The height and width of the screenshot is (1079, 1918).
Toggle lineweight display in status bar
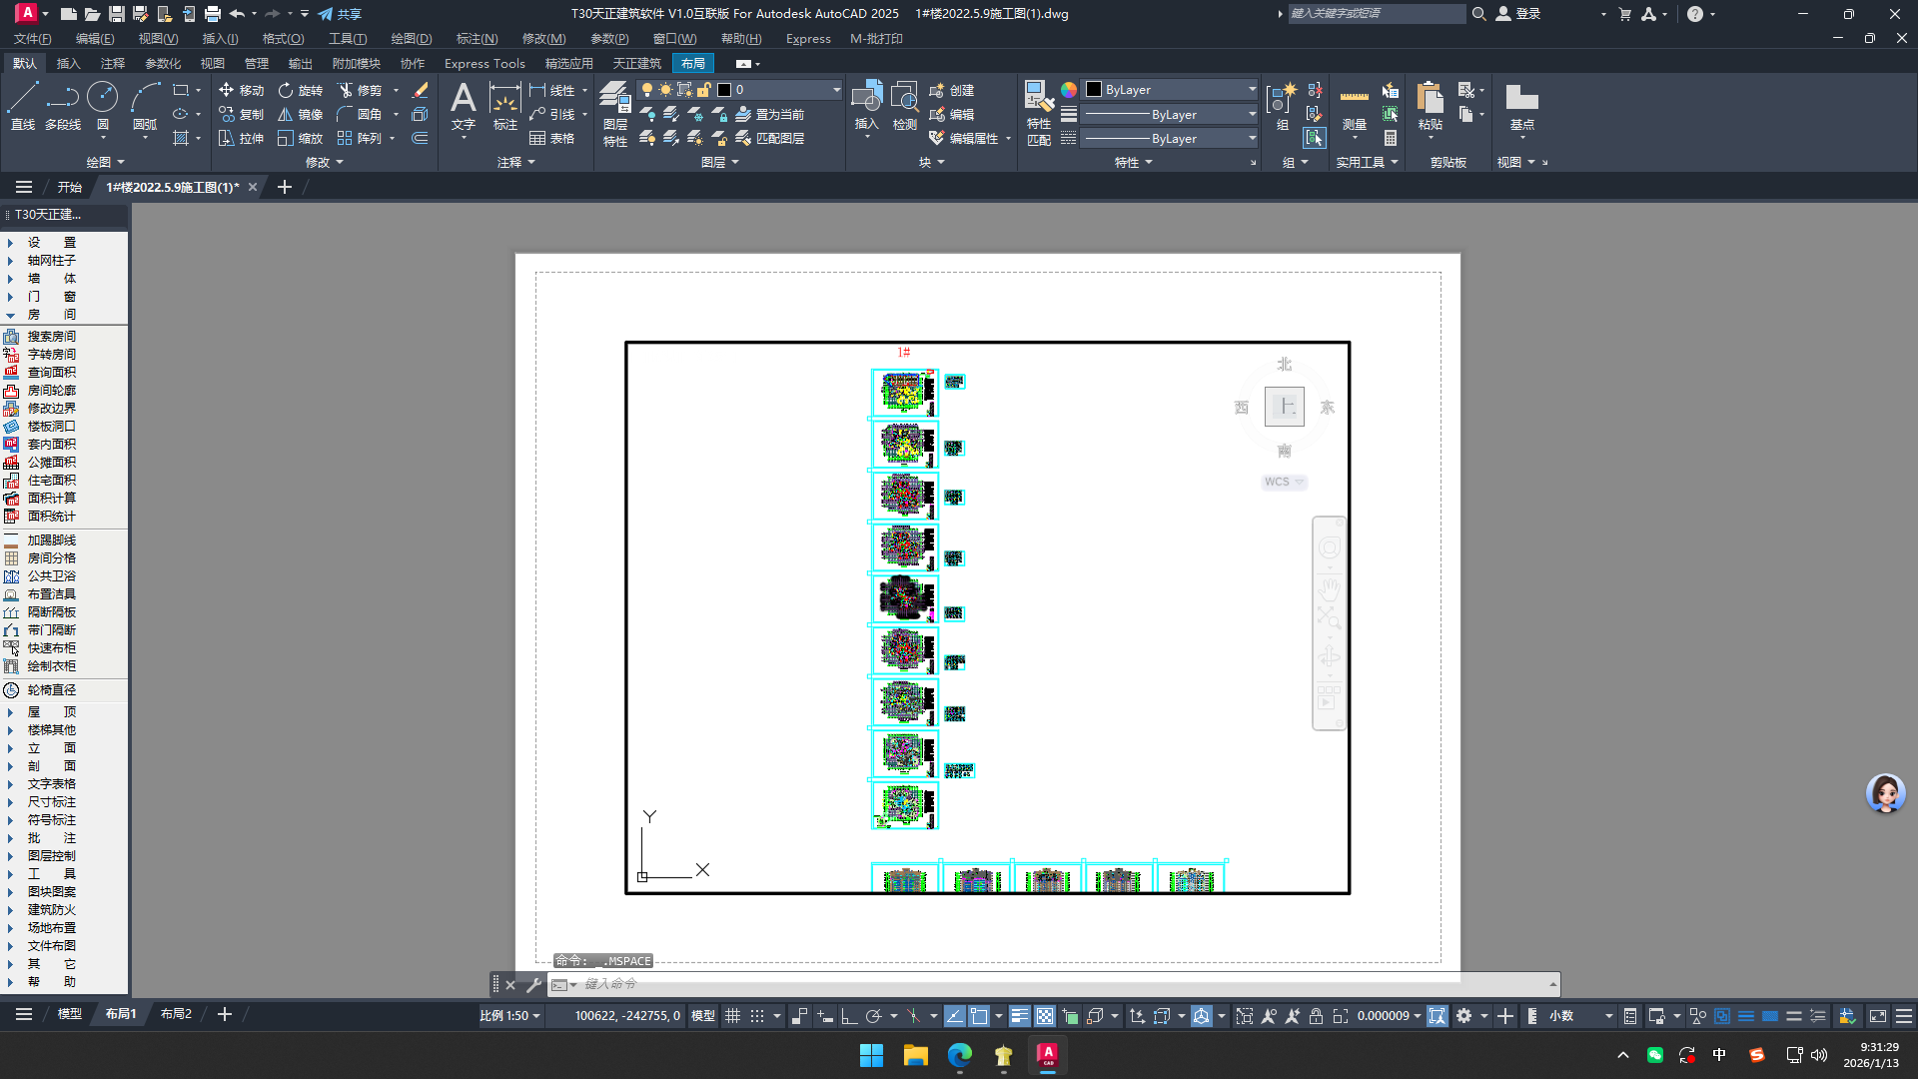point(1019,1016)
